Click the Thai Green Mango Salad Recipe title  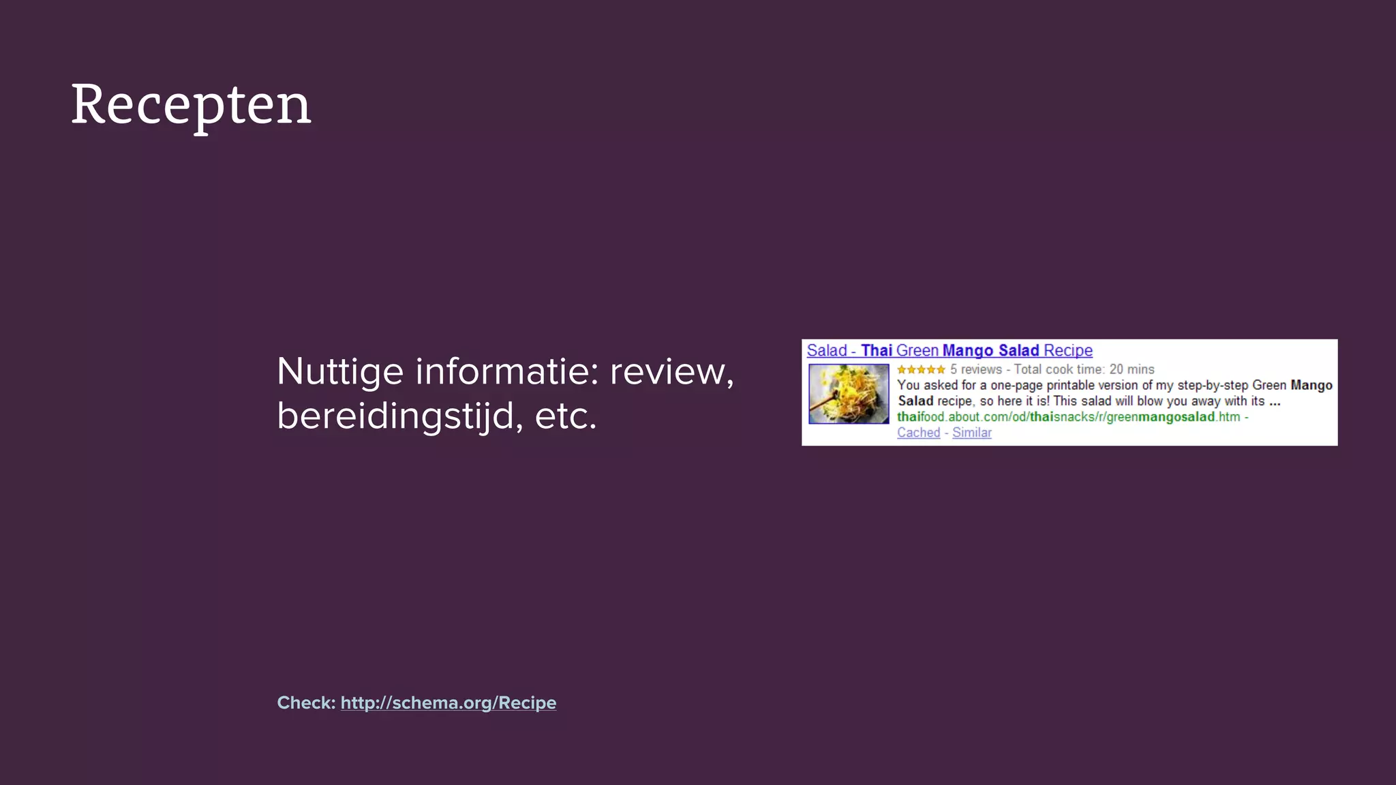[x=950, y=350]
